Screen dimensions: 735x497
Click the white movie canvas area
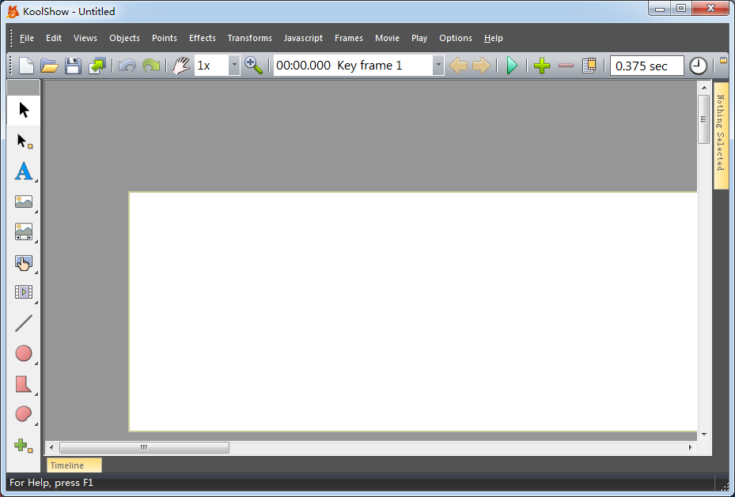(x=413, y=311)
